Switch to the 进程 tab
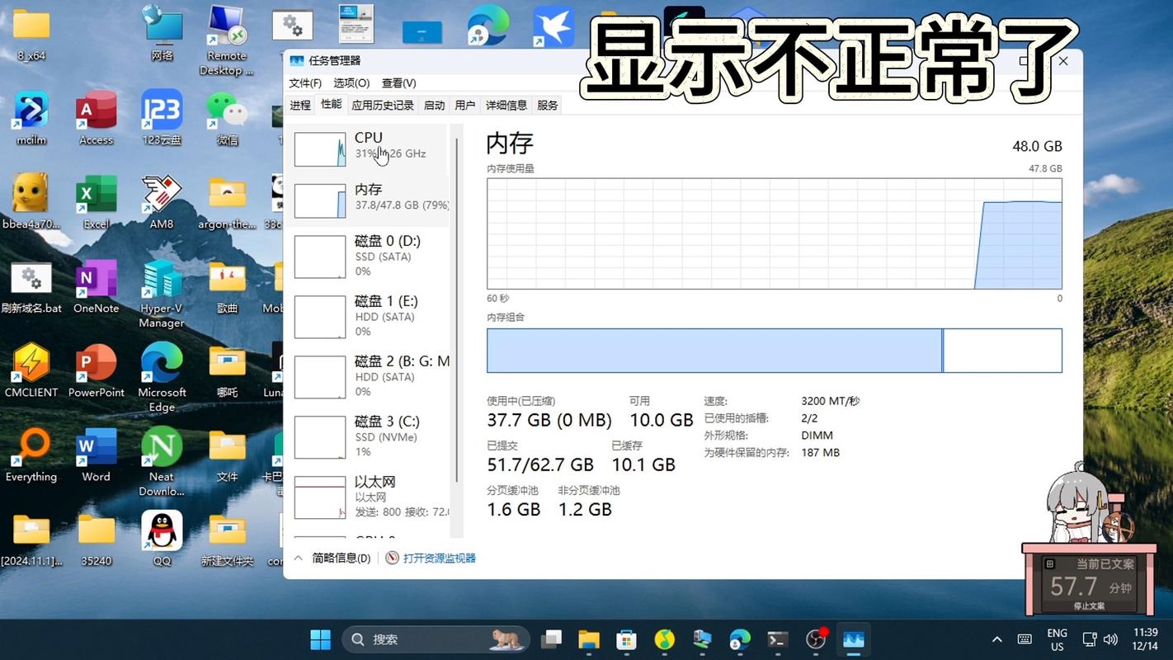Image resolution: width=1173 pixels, height=660 pixels. click(299, 105)
